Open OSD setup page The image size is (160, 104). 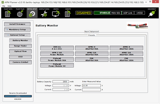pos(21,57)
